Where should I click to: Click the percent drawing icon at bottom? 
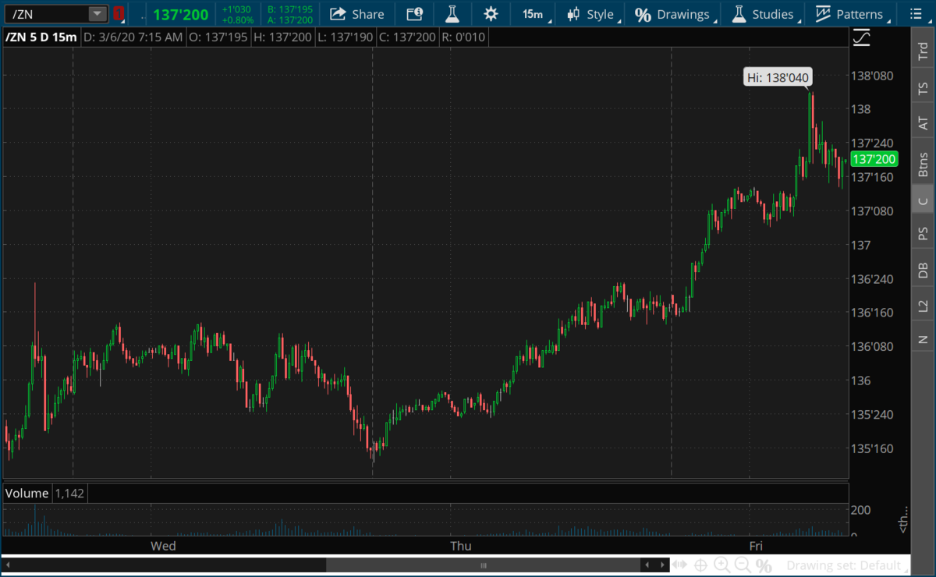(764, 565)
